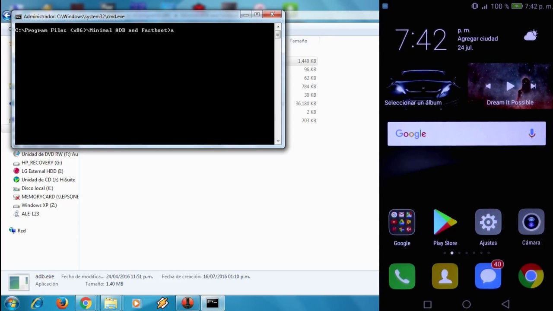Minimize the cmd.exe window
The height and width of the screenshot is (311, 553).
[x=245, y=14]
